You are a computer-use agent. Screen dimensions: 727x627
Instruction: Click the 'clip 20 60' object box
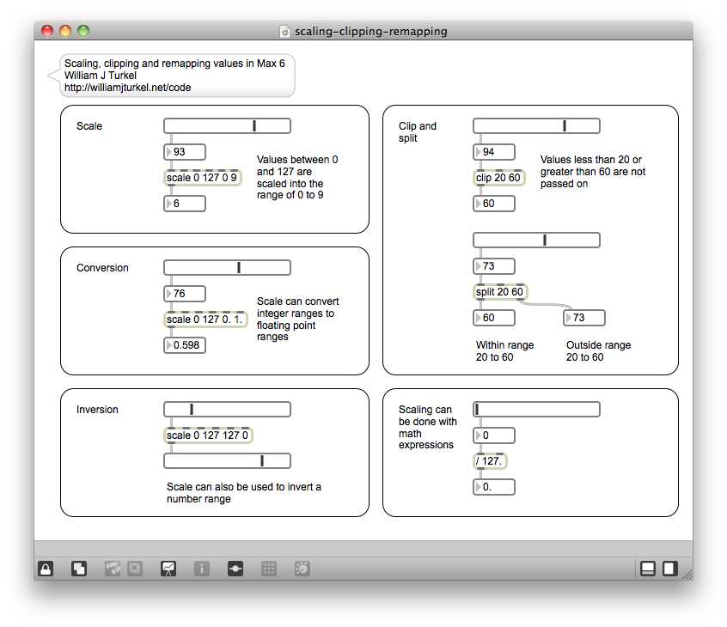[x=498, y=178]
